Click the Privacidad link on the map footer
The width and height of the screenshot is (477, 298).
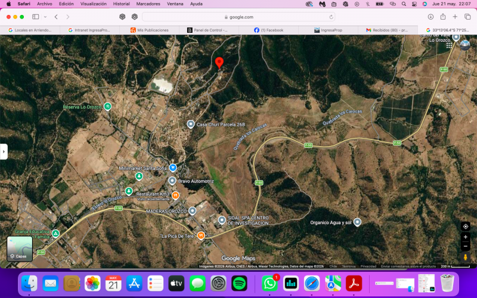point(368,266)
